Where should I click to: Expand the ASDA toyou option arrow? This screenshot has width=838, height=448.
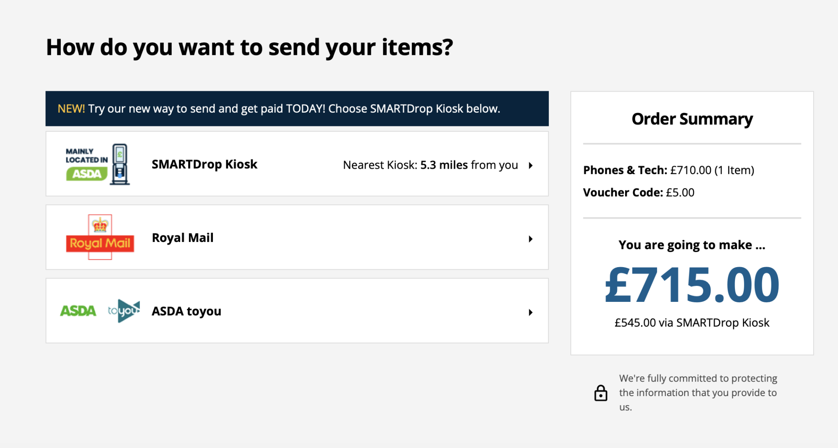[530, 312]
